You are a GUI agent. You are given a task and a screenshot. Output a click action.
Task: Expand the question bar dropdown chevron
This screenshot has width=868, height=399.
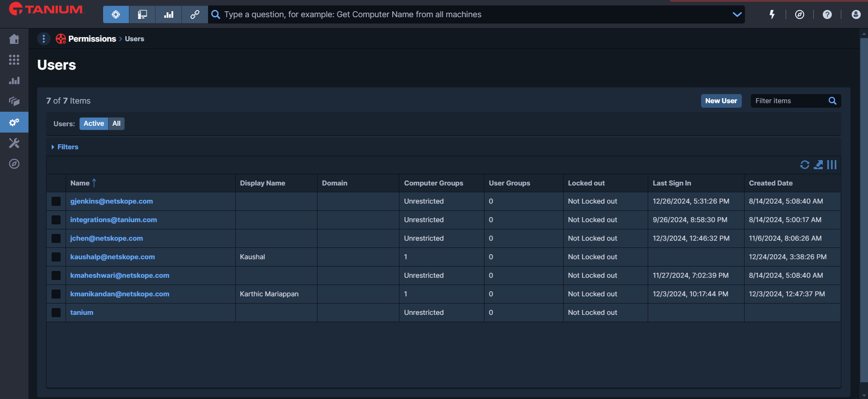pos(737,14)
